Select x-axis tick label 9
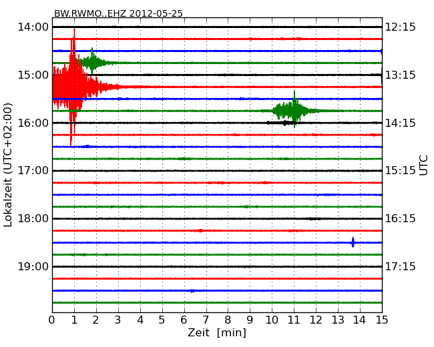 250,320
